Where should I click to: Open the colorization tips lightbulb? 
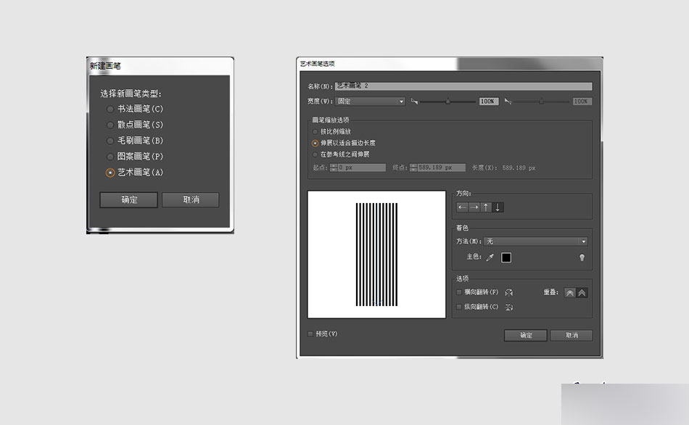pos(582,257)
